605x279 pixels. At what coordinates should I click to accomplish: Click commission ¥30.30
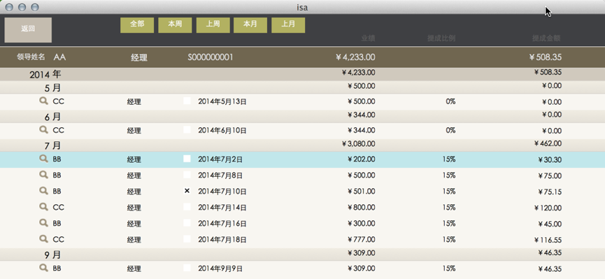coord(550,159)
